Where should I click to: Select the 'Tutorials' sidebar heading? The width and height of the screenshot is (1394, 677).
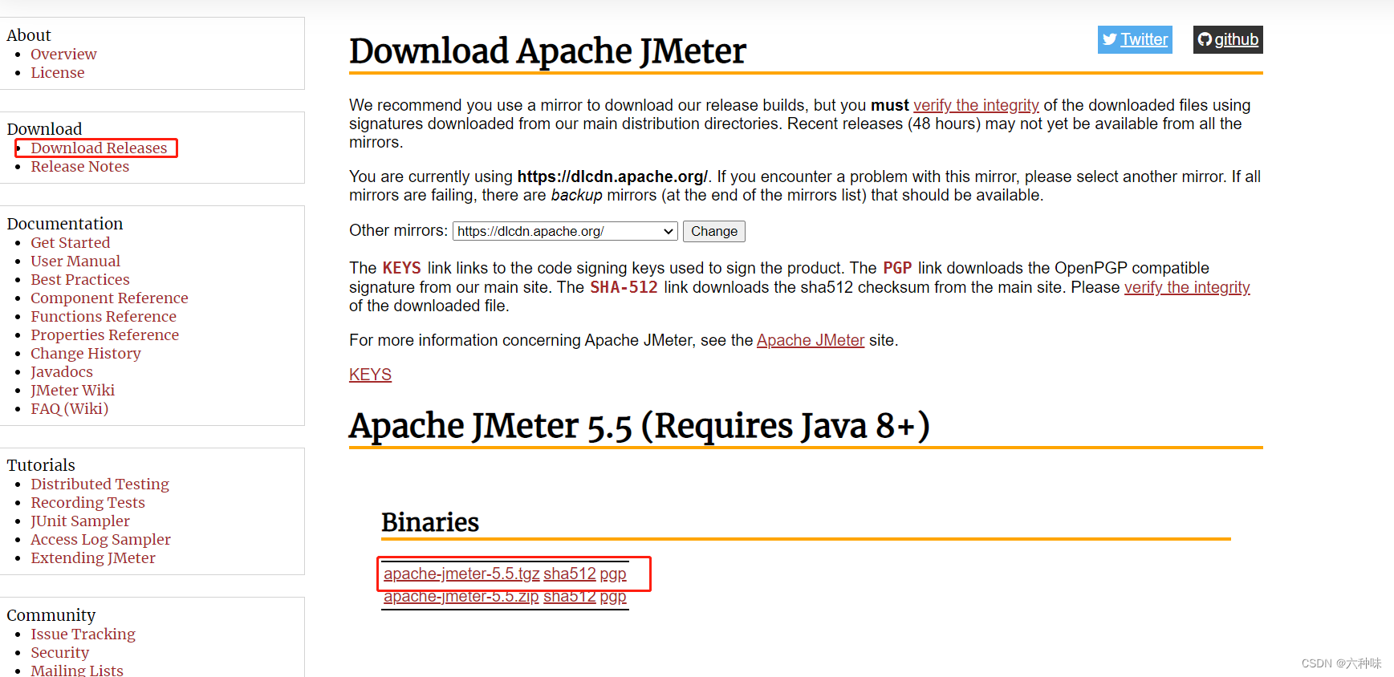click(41, 465)
